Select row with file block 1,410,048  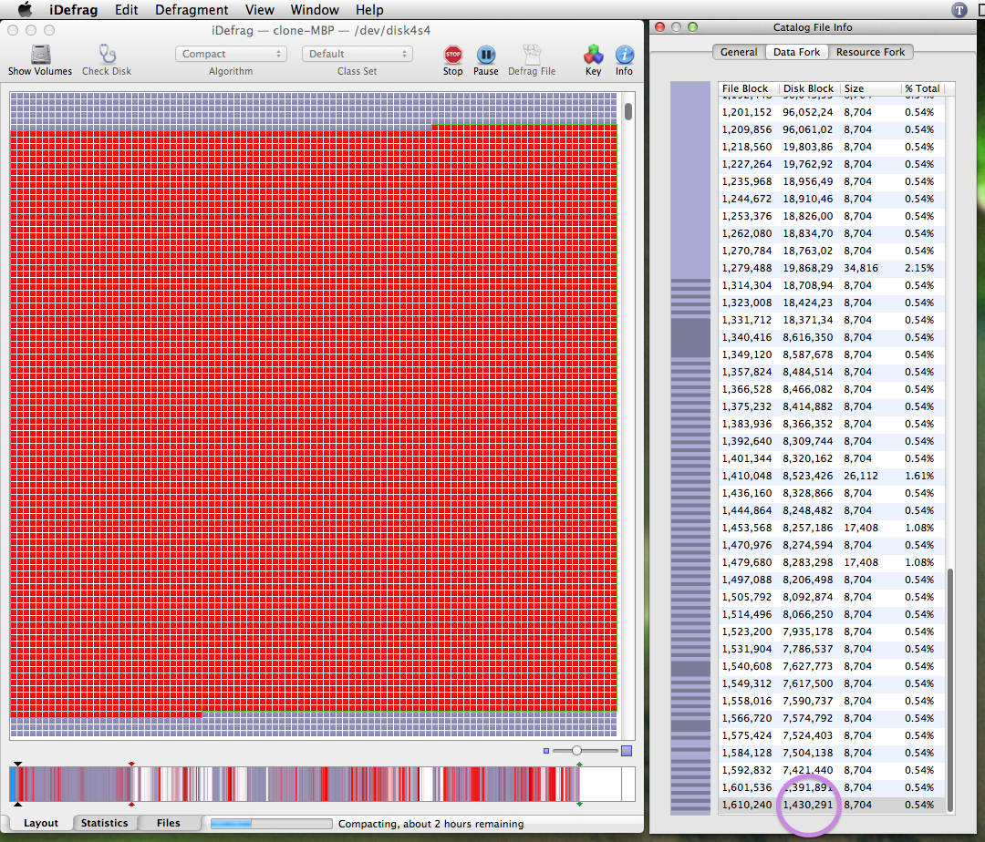[x=832, y=476]
